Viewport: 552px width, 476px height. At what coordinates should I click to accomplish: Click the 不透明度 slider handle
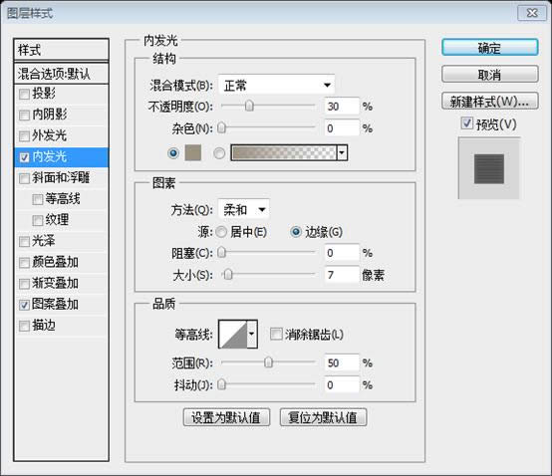pyautogui.click(x=249, y=106)
